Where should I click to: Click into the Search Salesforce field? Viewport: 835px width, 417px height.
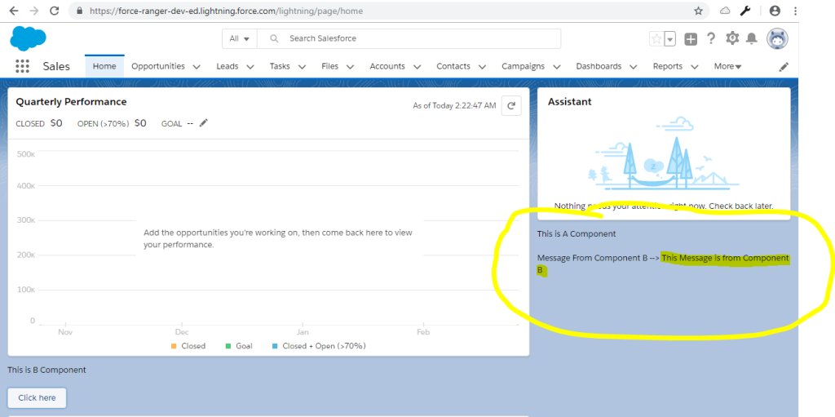pos(409,38)
